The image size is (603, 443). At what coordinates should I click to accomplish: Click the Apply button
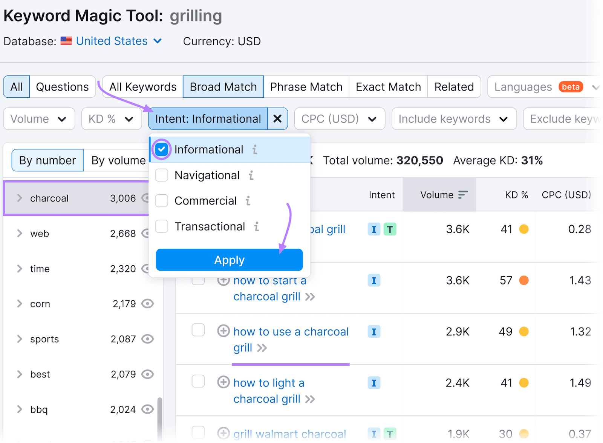pos(229,260)
